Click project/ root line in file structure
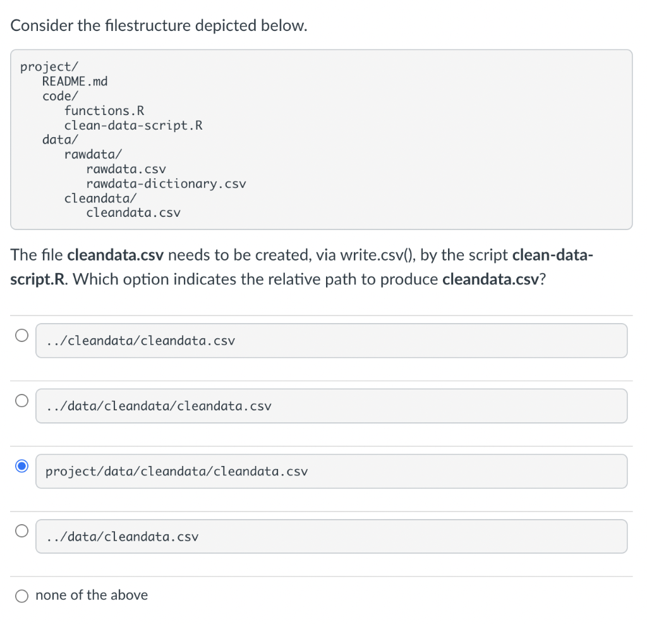The height and width of the screenshot is (624, 647). pyautogui.click(x=49, y=66)
